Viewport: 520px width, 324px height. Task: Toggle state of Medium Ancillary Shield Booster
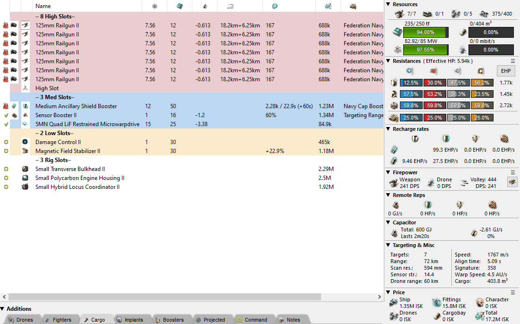pos(6,106)
